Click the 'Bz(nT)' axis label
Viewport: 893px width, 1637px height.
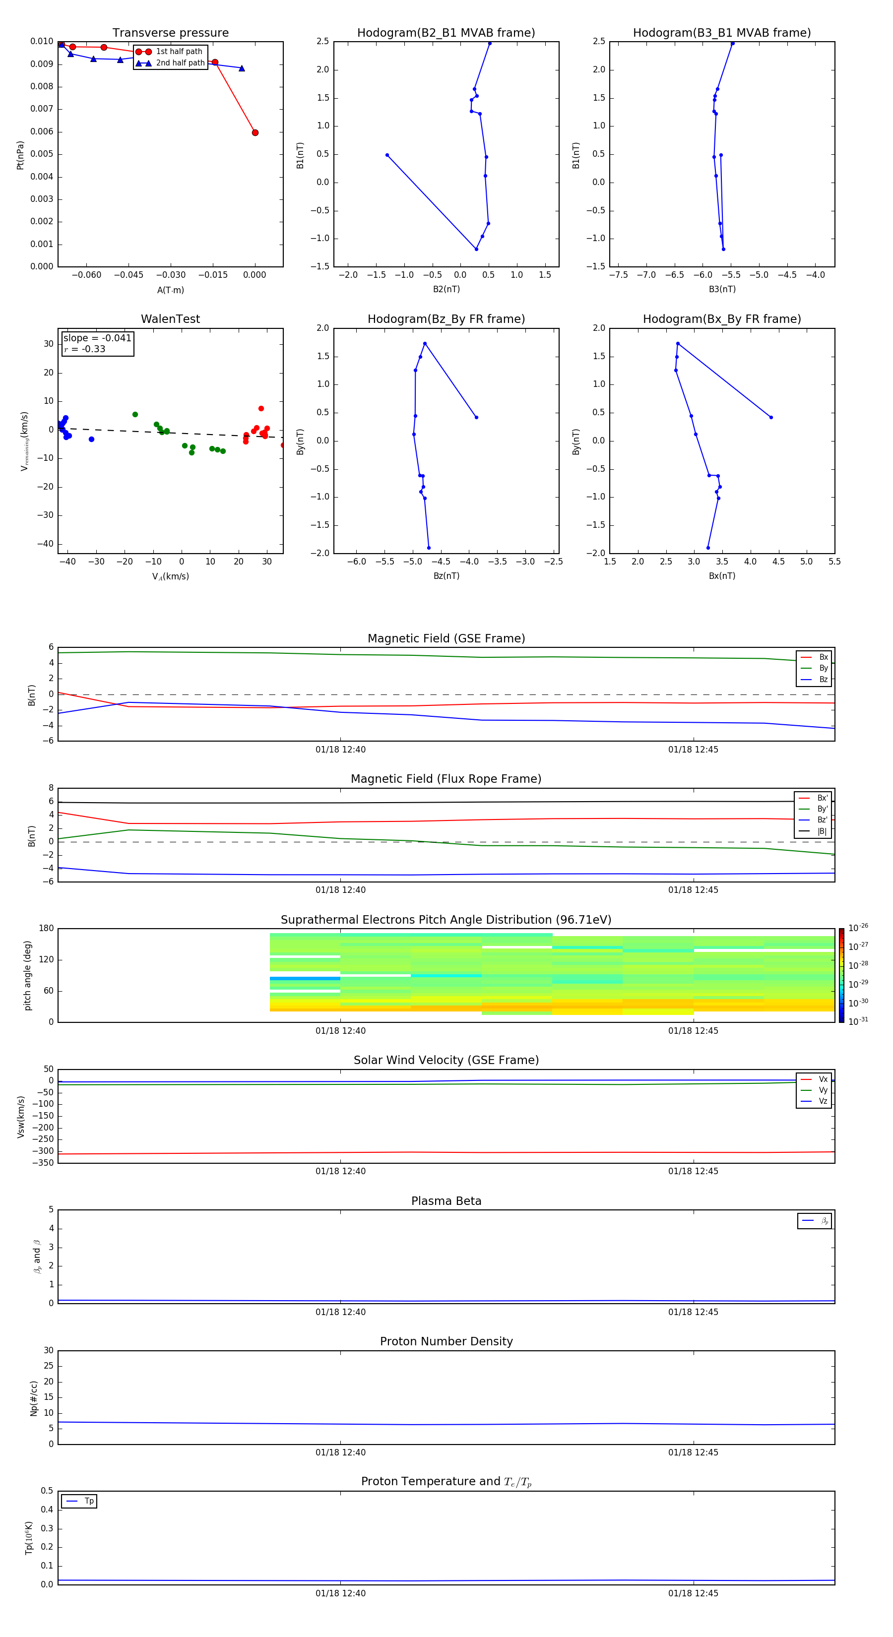pos(446,576)
